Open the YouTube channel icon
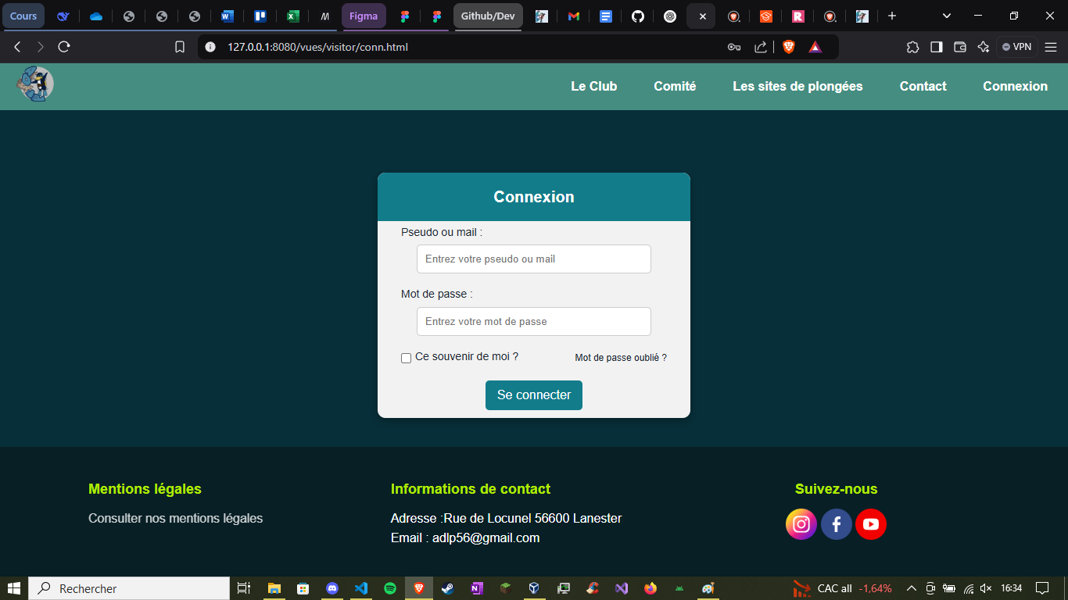The height and width of the screenshot is (600, 1068). click(870, 524)
